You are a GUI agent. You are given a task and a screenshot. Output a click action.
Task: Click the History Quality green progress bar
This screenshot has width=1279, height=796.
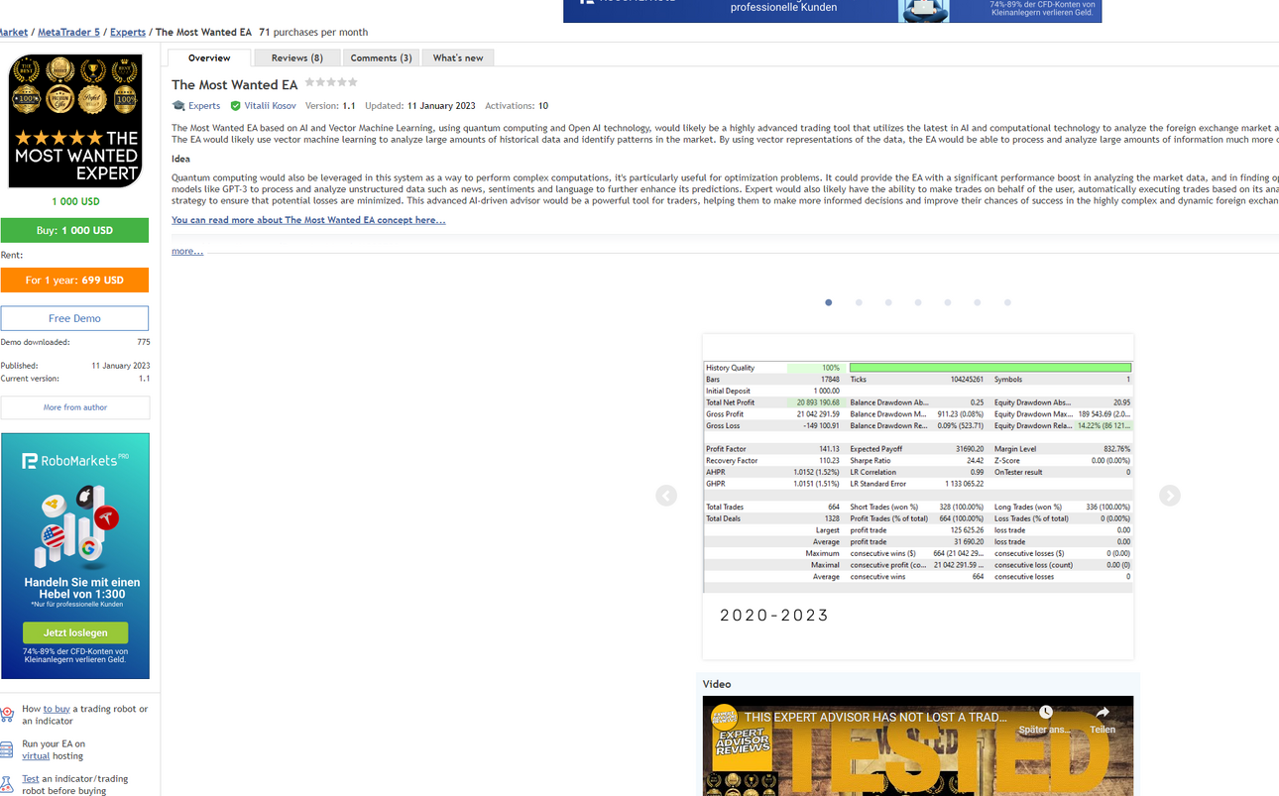tap(990, 368)
